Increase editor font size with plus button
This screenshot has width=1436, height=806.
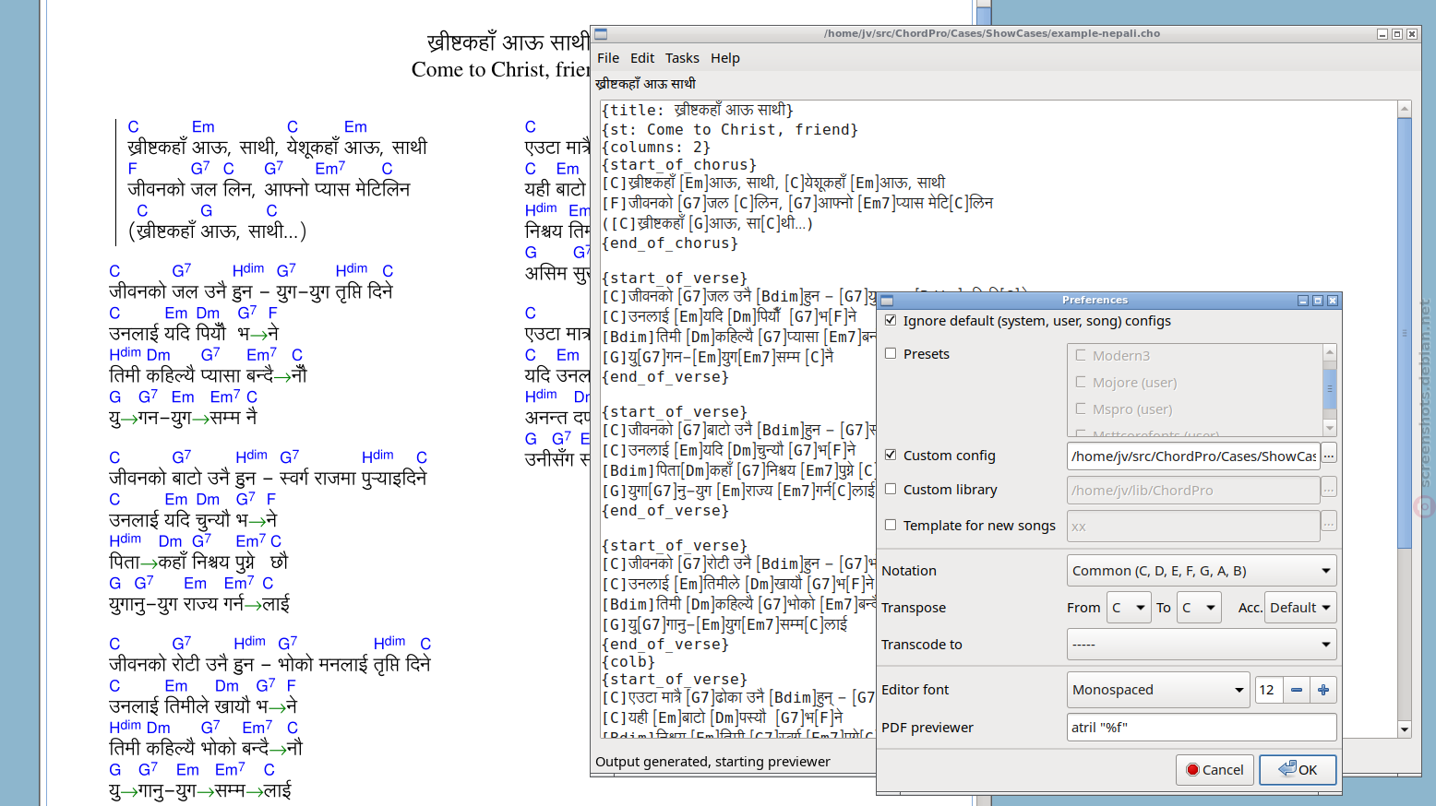tap(1323, 690)
